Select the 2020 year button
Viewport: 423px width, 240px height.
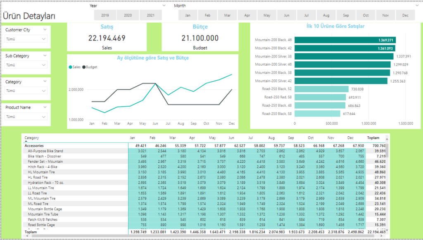[x=128, y=15]
